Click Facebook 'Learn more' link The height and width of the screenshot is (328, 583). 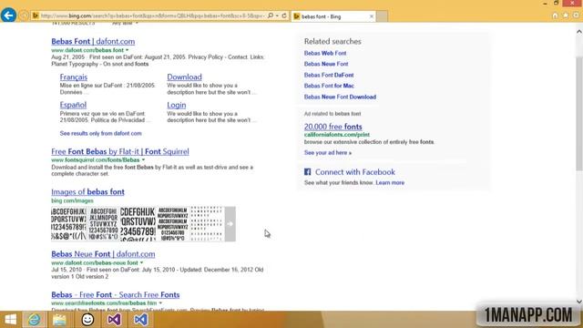[390, 182]
